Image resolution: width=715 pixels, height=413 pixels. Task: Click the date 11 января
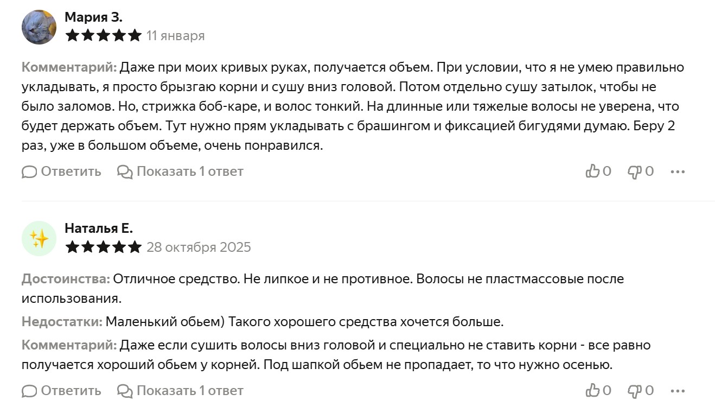176,36
